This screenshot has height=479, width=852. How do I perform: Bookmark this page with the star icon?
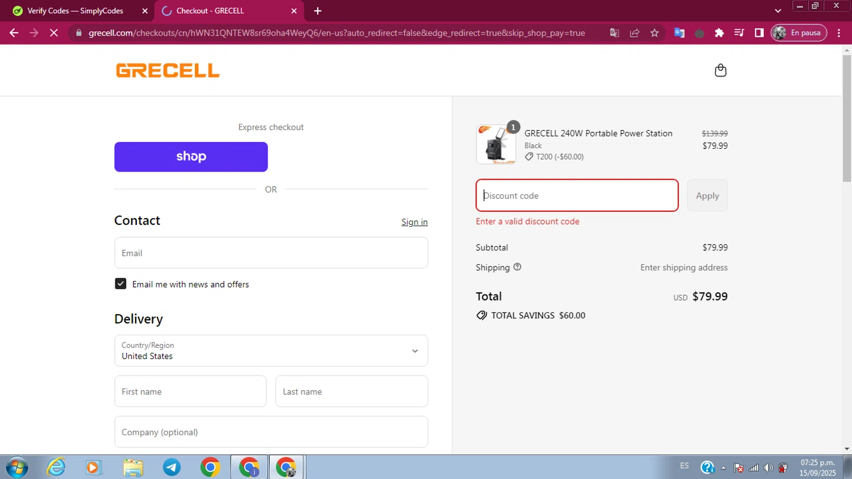pos(654,33)
